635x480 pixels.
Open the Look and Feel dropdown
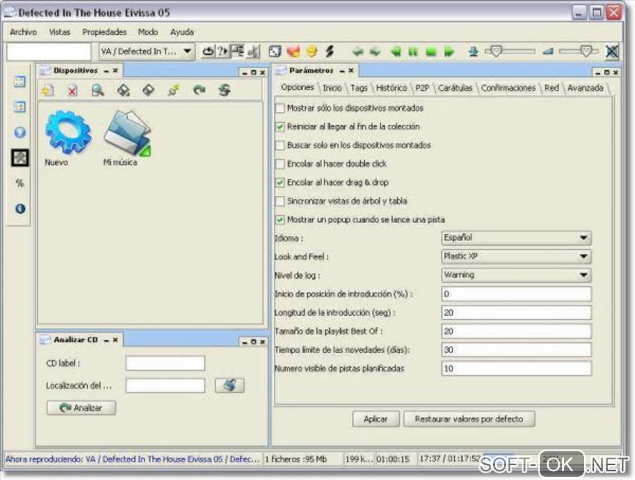point(516,257)
